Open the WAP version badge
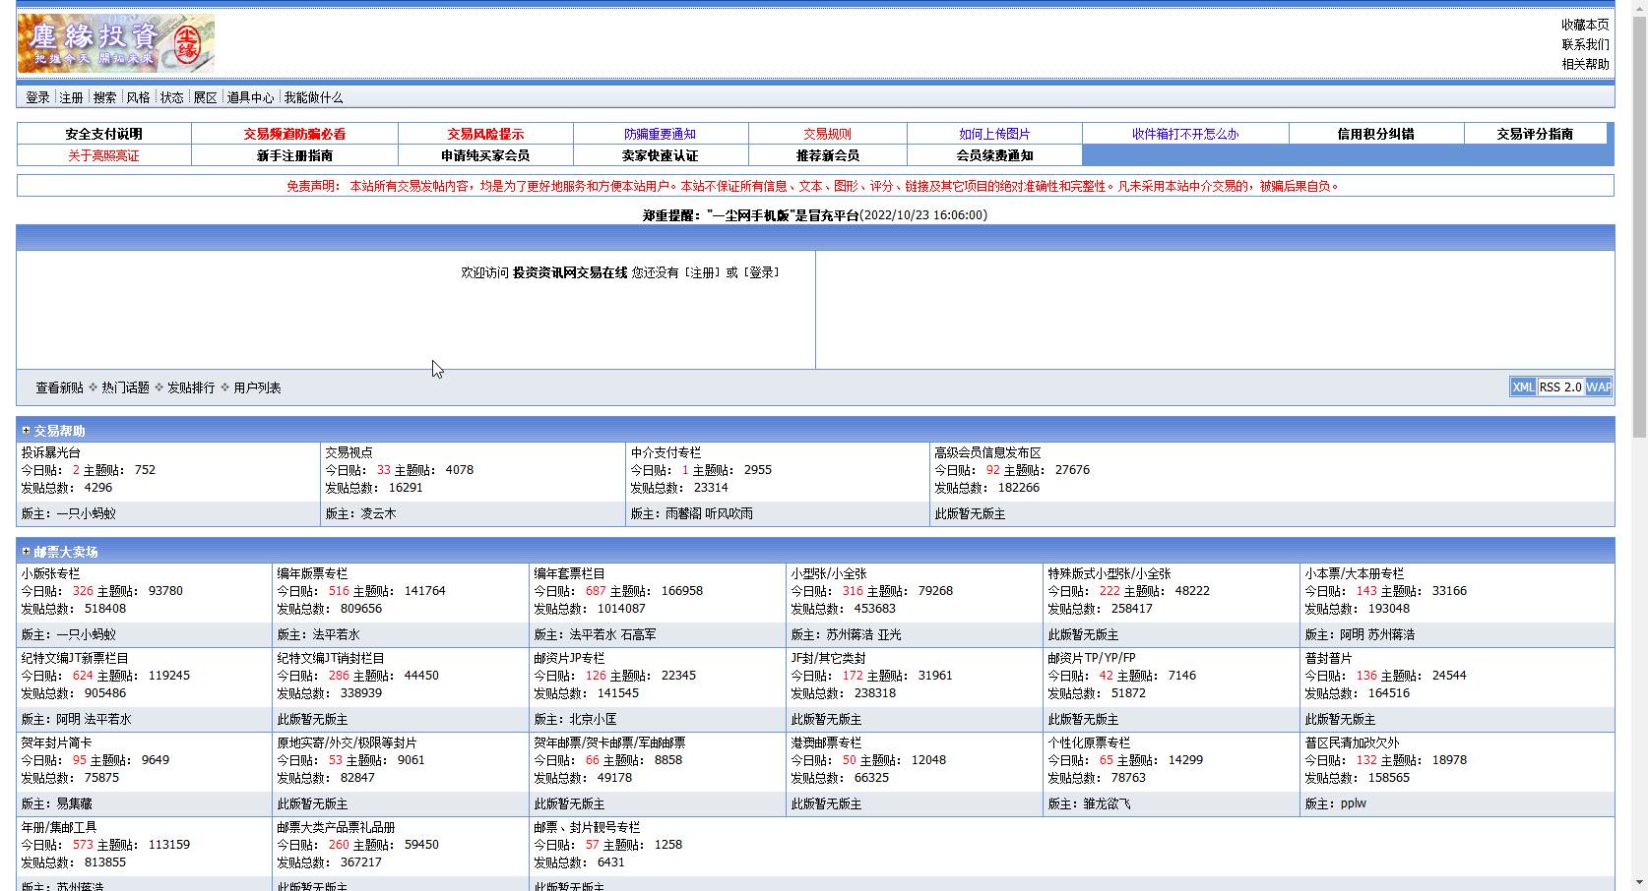The width and height of the screenshot is (1648, 891). tap(1599, 387)
